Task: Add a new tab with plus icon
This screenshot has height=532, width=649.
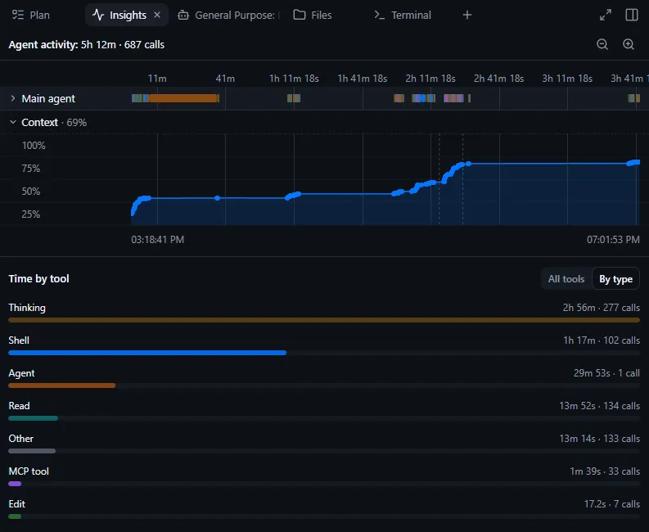Action: pos(466,16)
